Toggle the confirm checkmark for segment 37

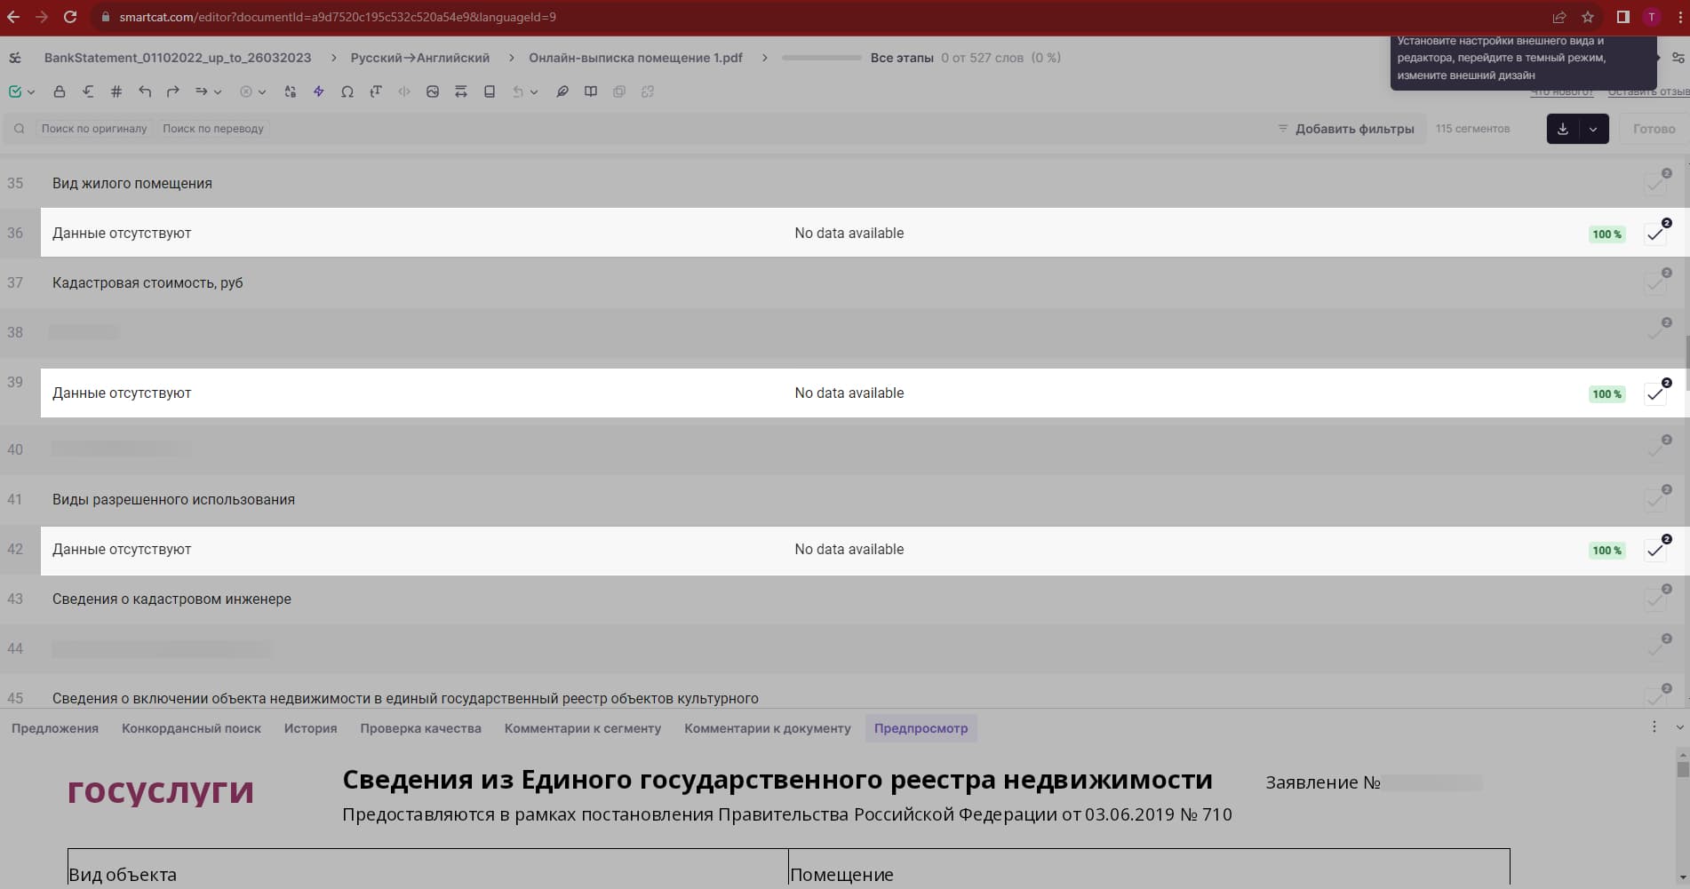pos(1655,283)
